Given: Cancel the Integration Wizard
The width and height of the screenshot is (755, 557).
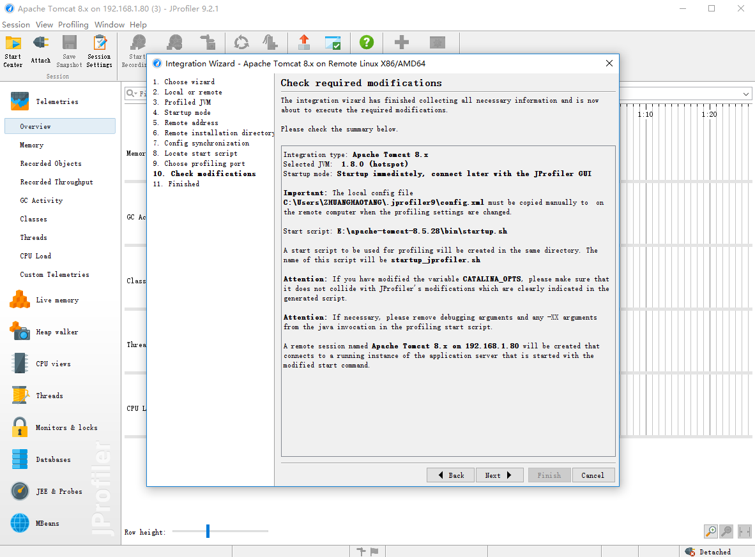Looking at the screenshot, I should pos(593,475).
